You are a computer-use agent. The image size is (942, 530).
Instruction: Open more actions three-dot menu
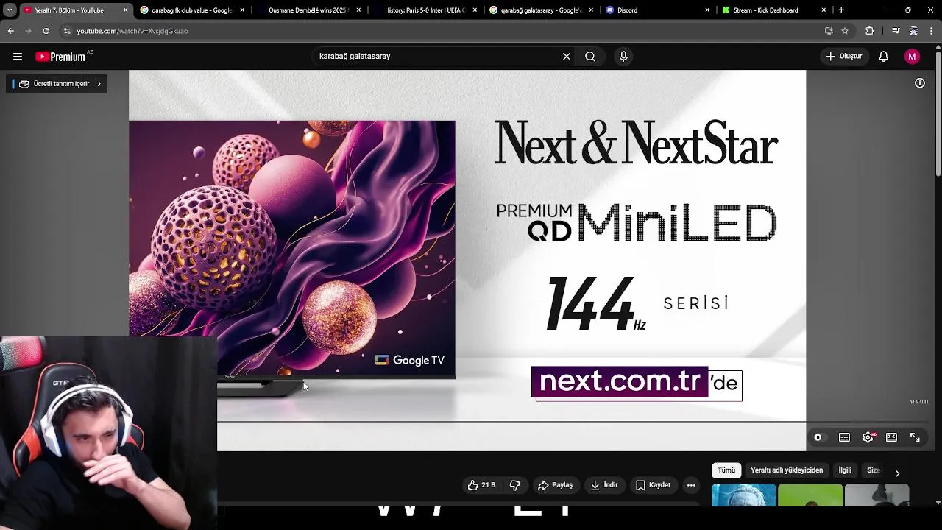tap(691, 485)
